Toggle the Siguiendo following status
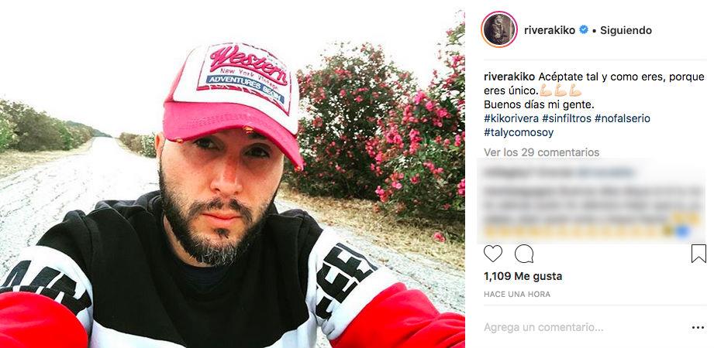The image size is (714, 348). [x=626, y=30]
